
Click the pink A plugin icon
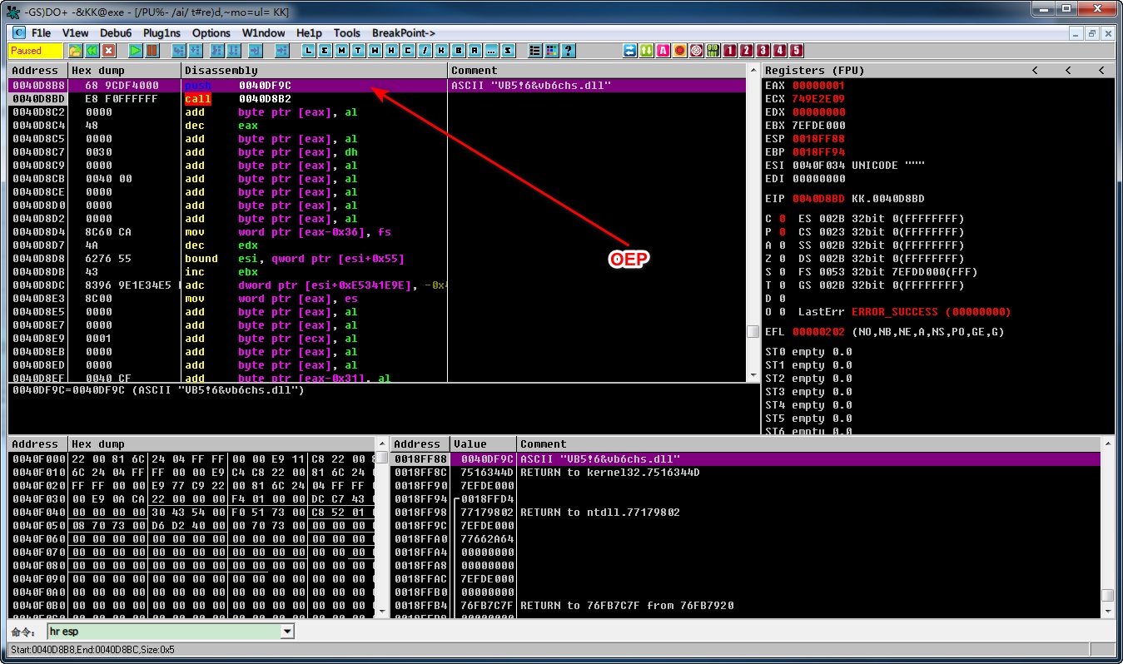[x=663, y=51]
